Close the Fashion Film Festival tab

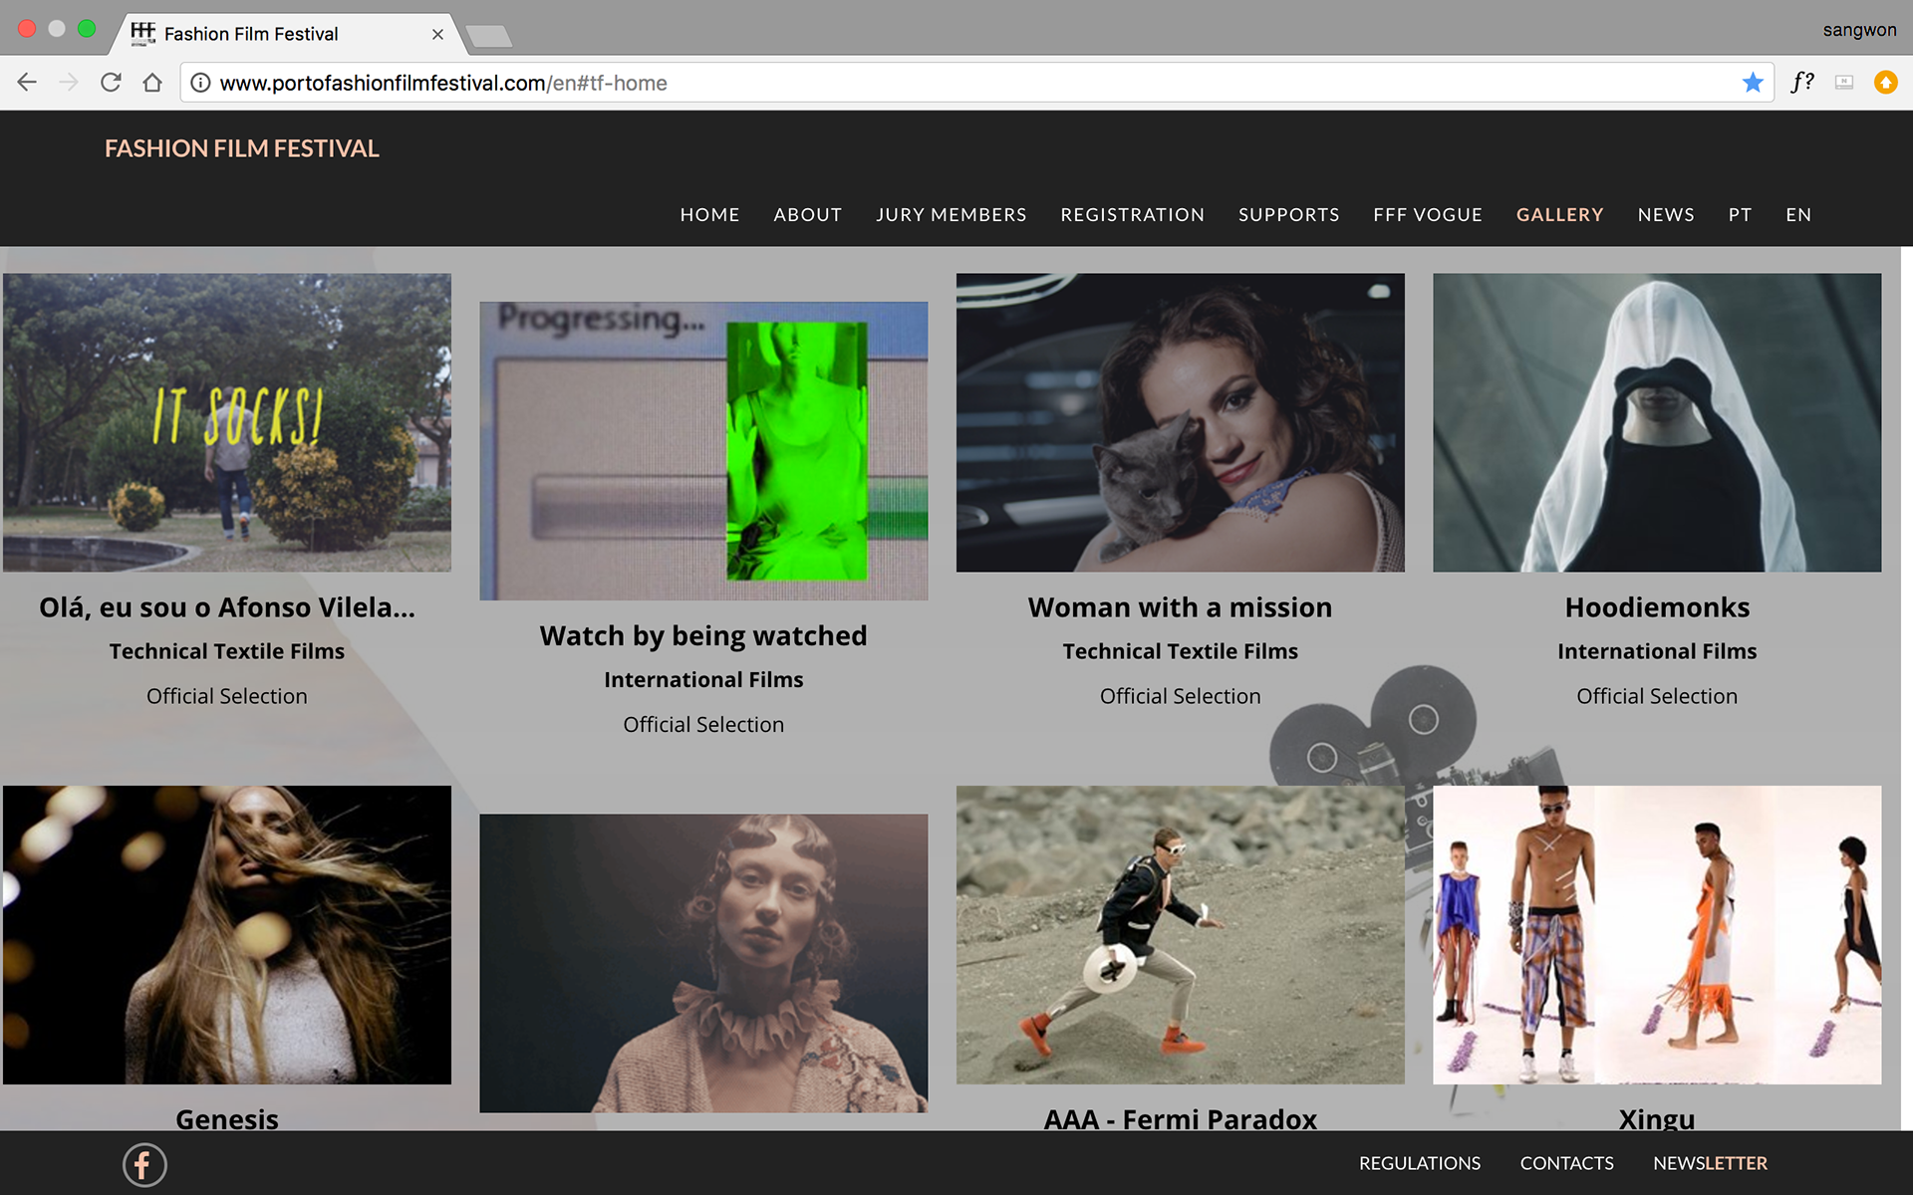tap(437, 34)
